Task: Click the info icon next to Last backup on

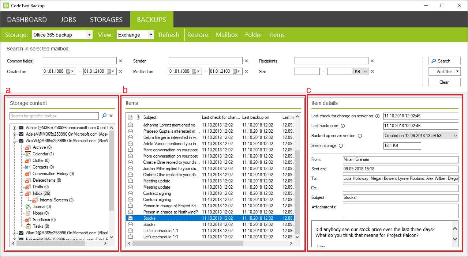Action: pos(343,126)
